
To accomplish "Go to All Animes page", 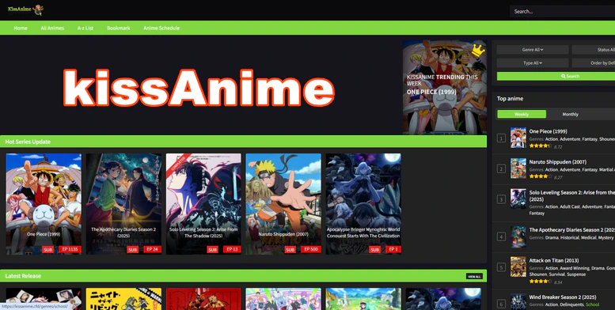I will click(x=52, y=28).
